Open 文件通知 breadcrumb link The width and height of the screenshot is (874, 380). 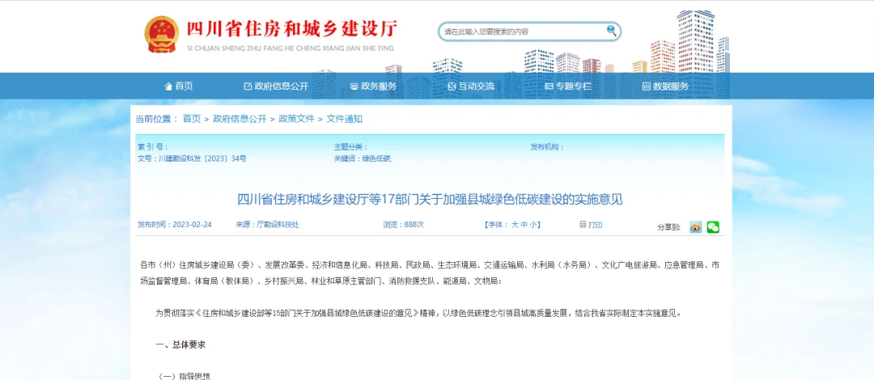coord(345,119)
